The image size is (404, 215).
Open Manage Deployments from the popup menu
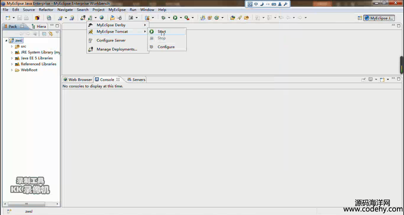click(117, 49)
